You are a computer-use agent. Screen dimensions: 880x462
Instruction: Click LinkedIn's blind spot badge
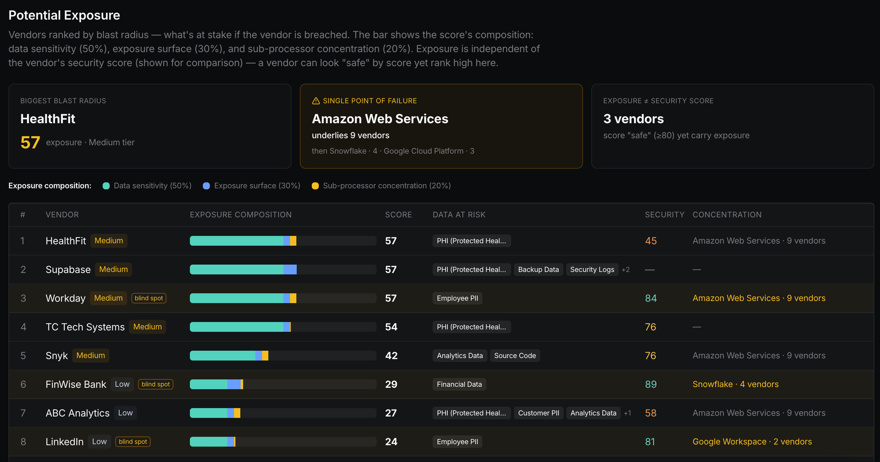pos(133,442)
